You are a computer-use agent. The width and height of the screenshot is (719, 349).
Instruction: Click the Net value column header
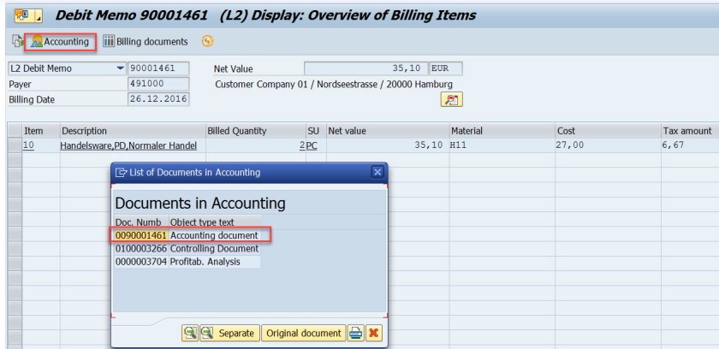click(x=388, y=131)
